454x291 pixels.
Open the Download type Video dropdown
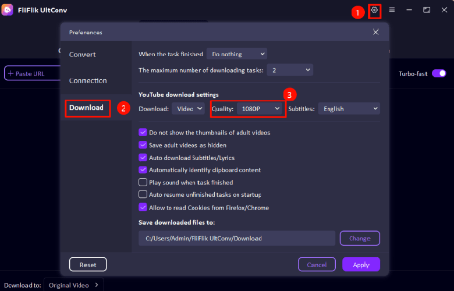tap(188, 109)
